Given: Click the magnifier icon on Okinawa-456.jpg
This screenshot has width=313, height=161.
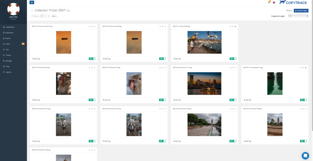Looking at the screenshot, I should click(90, 68).
